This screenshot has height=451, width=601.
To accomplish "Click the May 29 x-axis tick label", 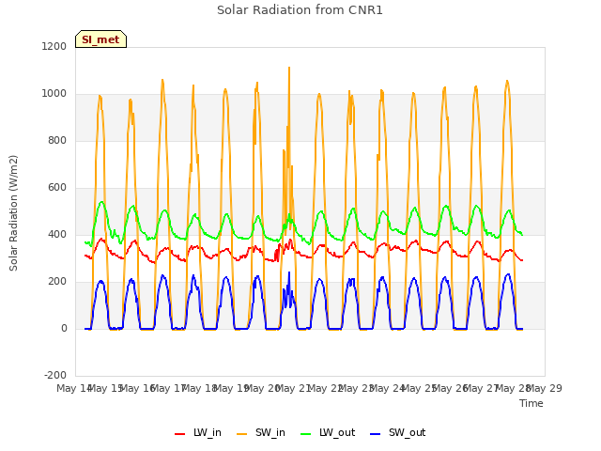I will (546, 388).
